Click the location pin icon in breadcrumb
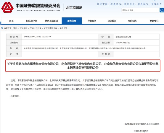This screenshot has width=164, height=133. 2,28
